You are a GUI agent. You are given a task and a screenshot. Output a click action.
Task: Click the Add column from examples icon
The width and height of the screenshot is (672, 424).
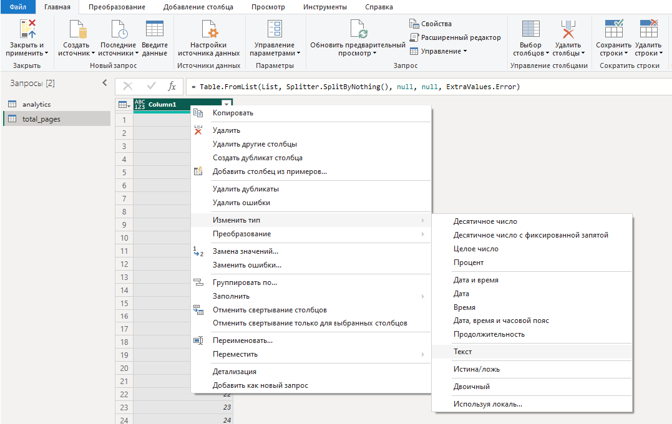click(198, 171)
